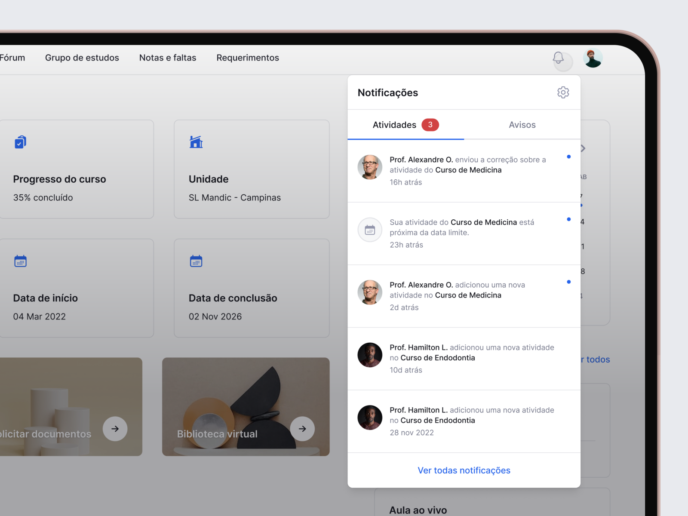Click the calendar icon in the deadline notification
Screen dimensions: 688x516
pyautogui.click(x=370, y=230)
